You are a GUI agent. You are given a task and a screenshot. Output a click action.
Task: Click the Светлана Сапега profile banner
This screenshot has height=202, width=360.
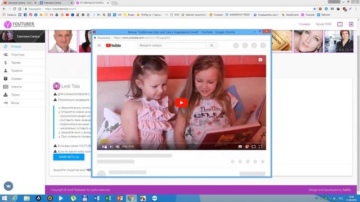click(22, 36)
